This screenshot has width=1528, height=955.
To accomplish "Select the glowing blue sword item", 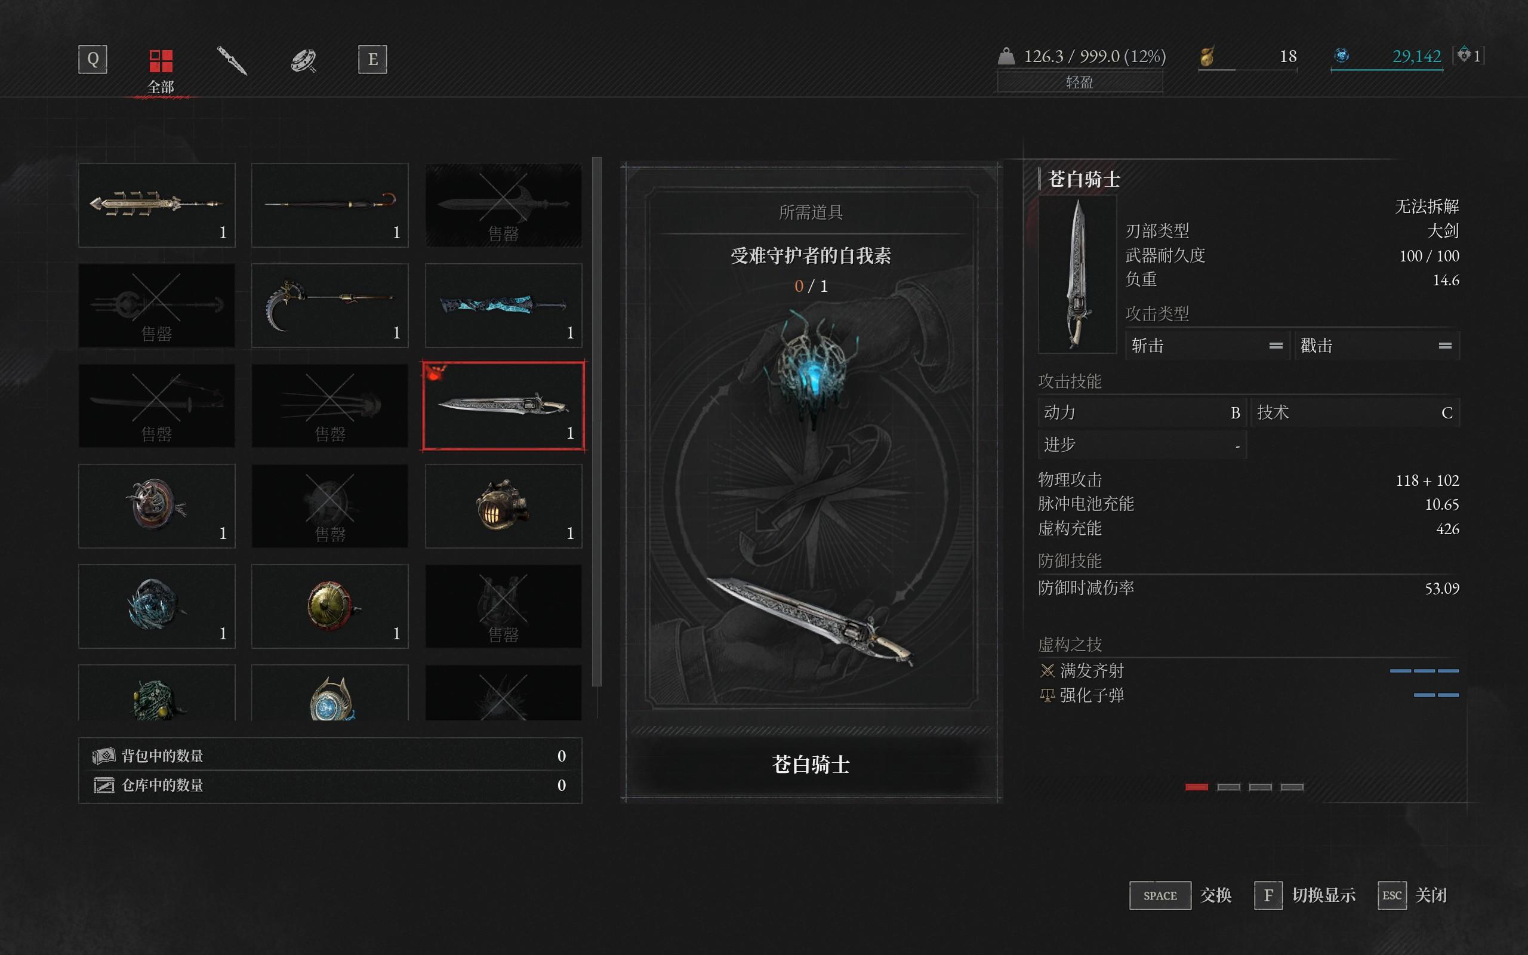I will tap(503, 306).
